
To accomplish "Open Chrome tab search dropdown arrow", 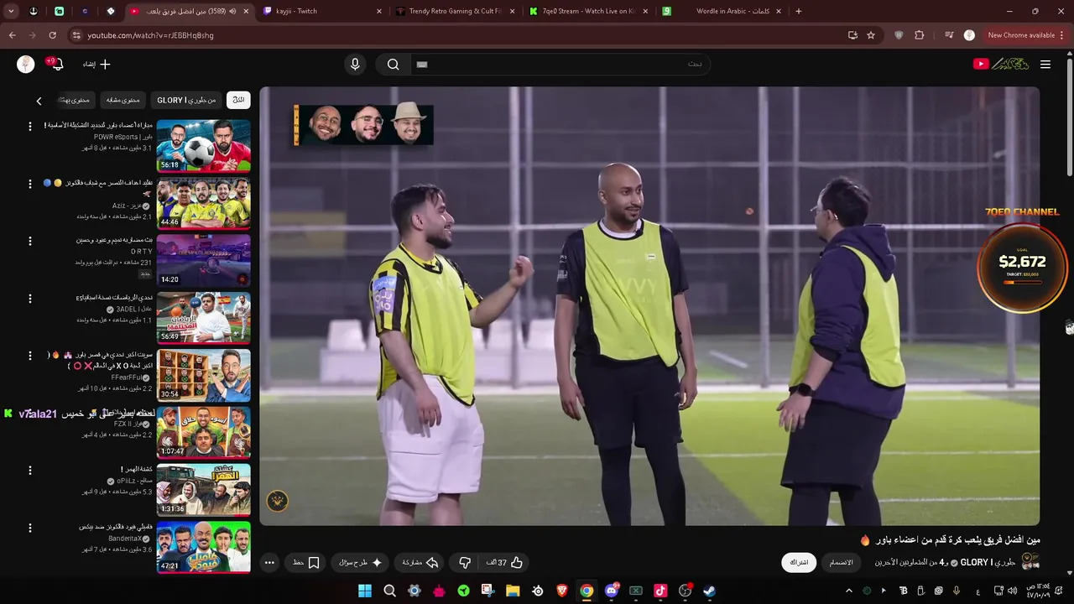I will (11, 11).
